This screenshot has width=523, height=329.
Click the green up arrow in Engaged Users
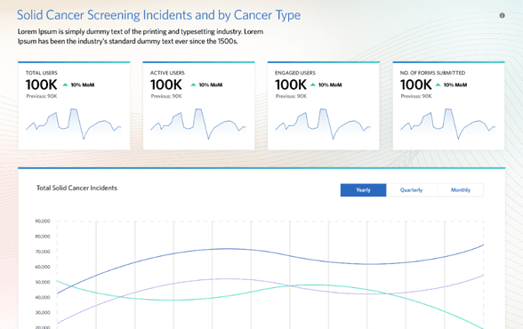313,84
